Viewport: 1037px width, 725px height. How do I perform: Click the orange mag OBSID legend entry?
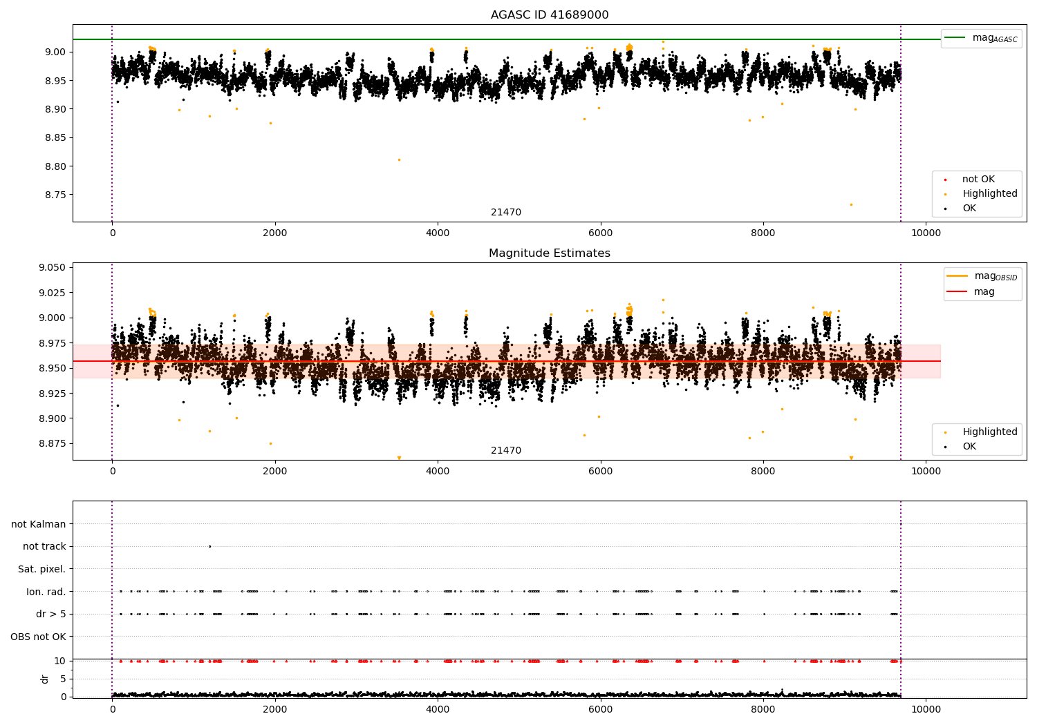click(x=983, y=276)
